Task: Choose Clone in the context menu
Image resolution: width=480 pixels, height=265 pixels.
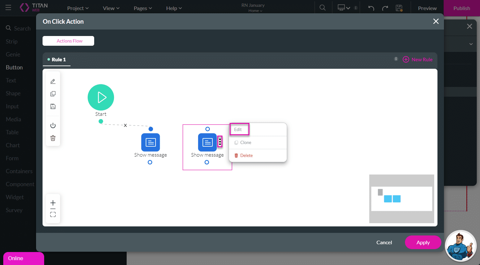Action: (x=246, y=142)
